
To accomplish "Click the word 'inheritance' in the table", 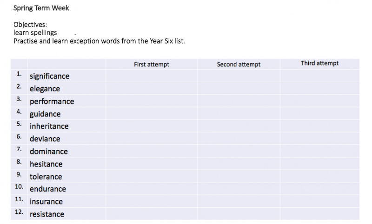I will (49, 126).
